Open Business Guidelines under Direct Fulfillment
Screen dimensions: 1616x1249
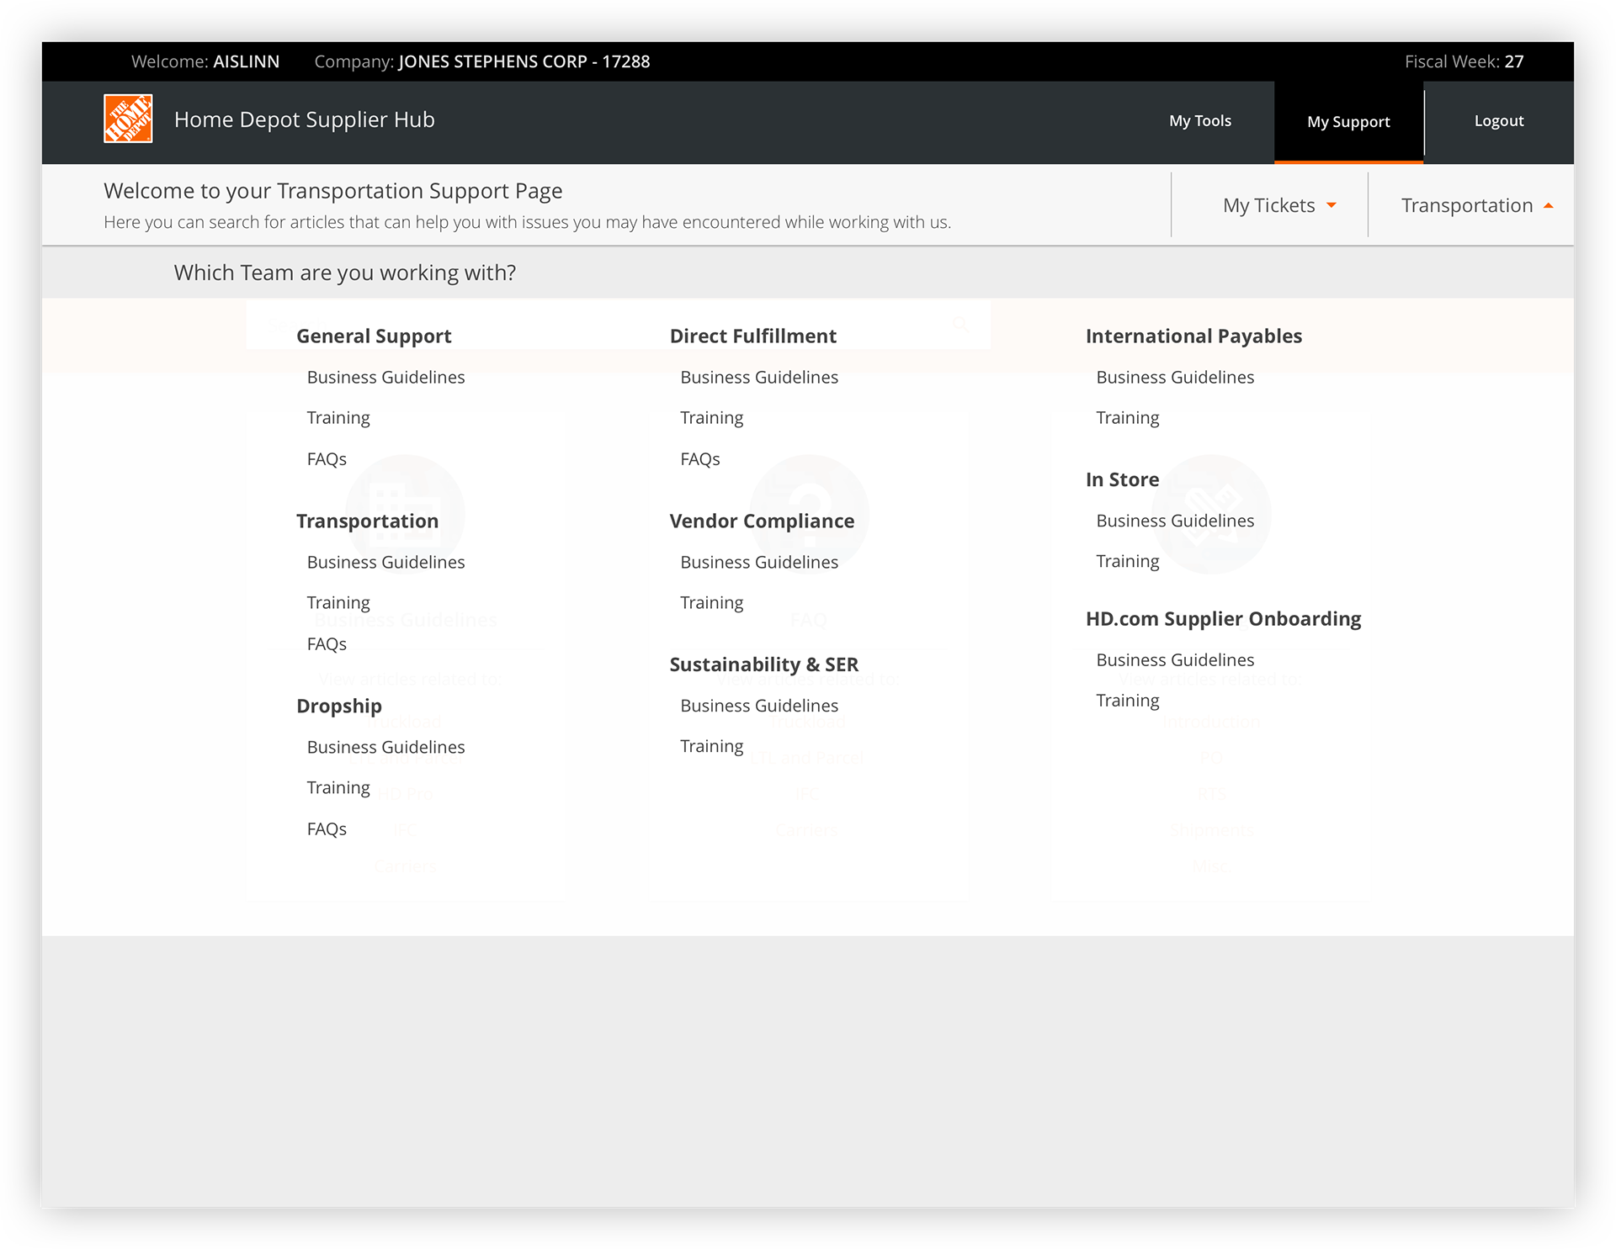(x=759, y=378)
